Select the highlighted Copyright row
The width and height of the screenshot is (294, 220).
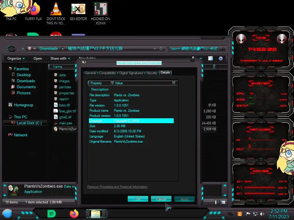click(x=131, y=121)
